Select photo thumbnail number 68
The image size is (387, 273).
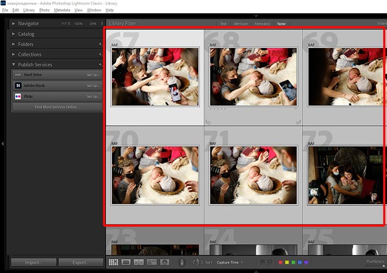coord(253,77)
